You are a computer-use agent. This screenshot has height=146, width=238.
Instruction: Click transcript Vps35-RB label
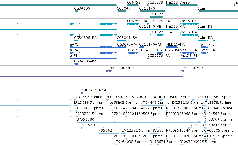tap(188, 21)
